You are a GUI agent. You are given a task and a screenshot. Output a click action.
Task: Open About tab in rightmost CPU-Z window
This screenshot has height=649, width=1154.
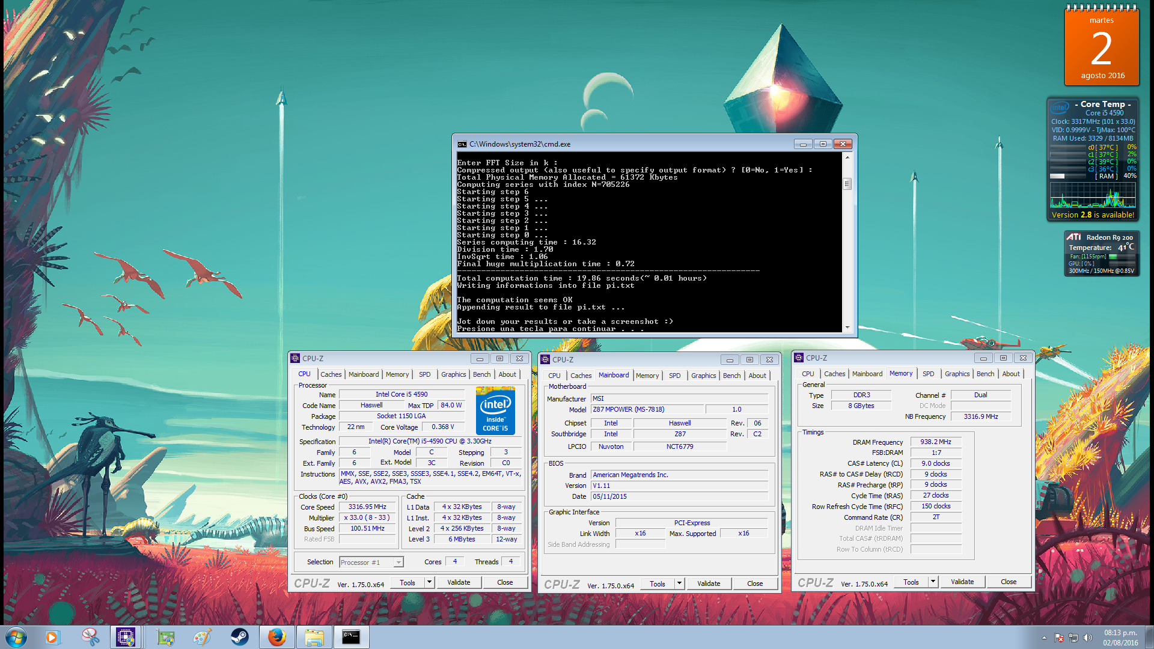[x=1011, y=374]
